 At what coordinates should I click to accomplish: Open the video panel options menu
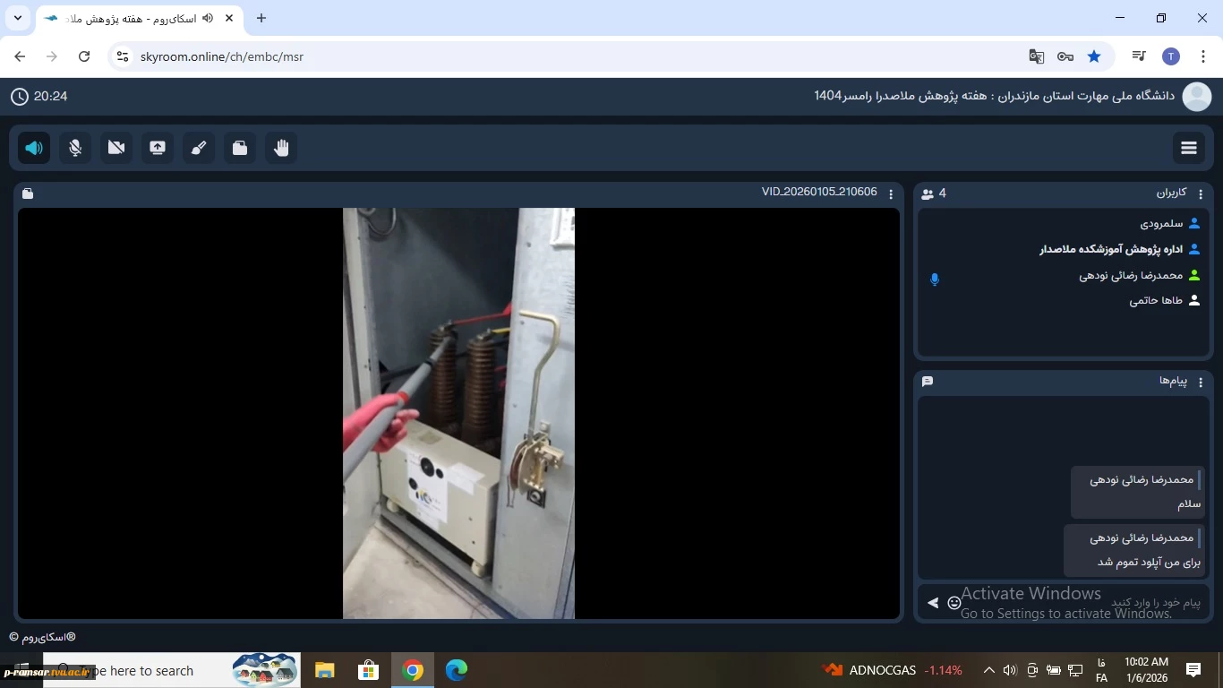coord(890,193)
